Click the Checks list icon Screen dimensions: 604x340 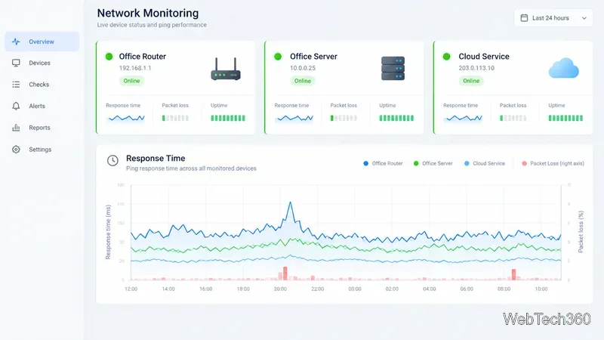point(16,85)
